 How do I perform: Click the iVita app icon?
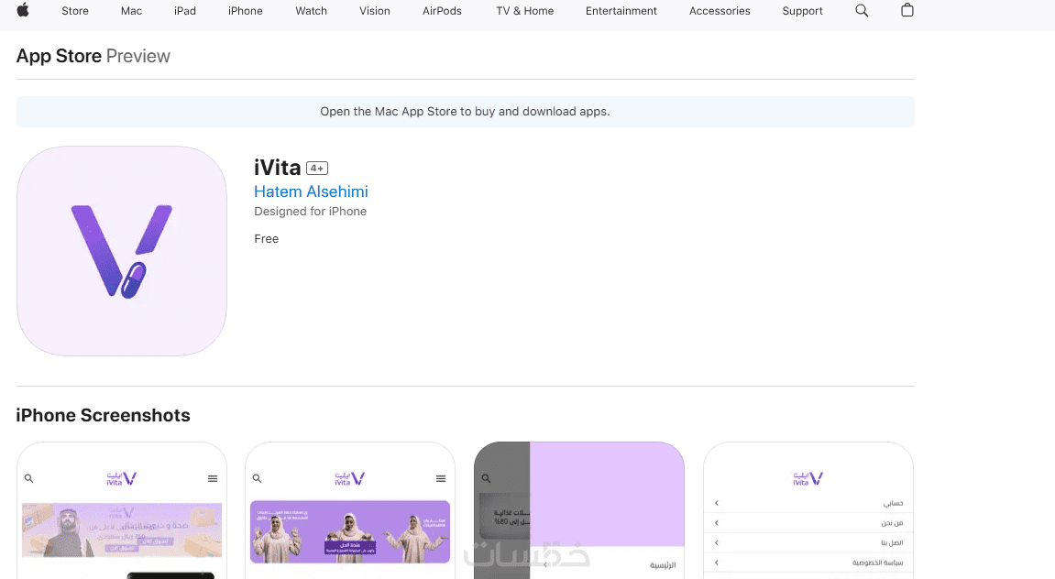tap(122, 251)
